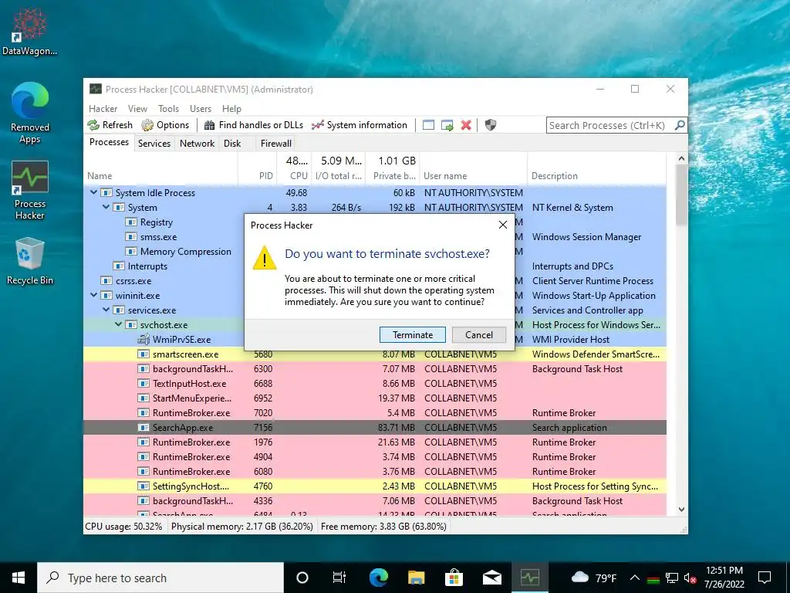
Task: Click the red X terminate toolbar icon
Action: tap(466, 125)
